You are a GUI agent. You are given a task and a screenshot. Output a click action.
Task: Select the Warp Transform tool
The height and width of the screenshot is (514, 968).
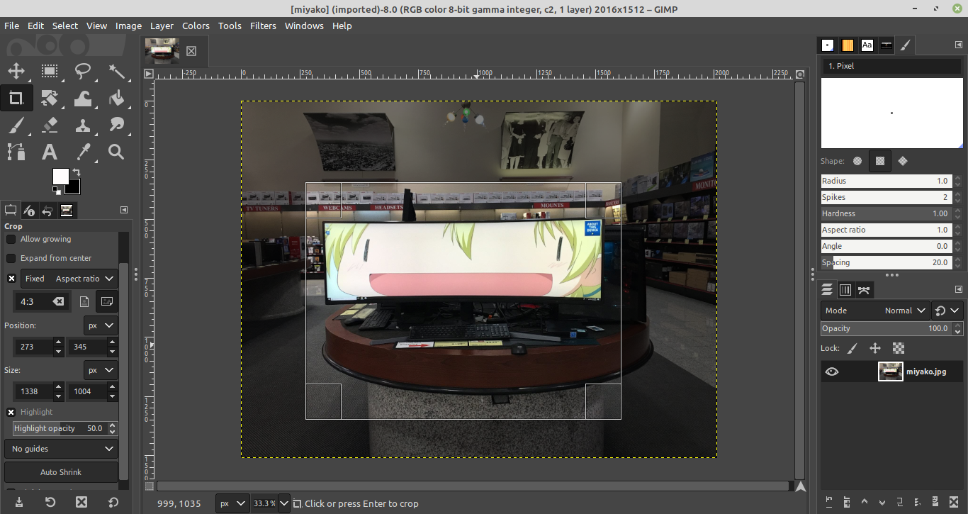(x=83, y=98)
